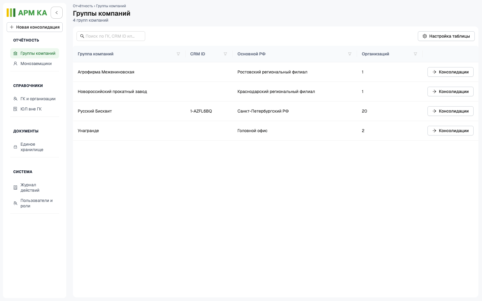Focus the search field Поиск по ГК

[x=111, y=36]
